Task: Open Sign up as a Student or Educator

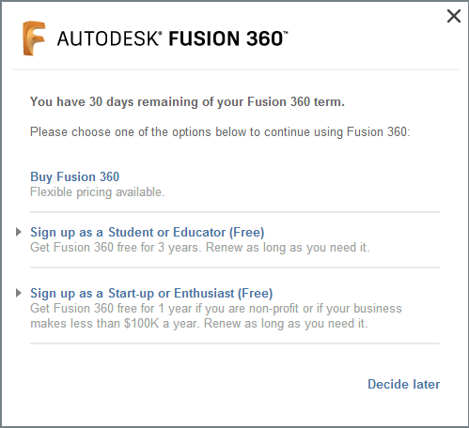Action: [147, 232]
